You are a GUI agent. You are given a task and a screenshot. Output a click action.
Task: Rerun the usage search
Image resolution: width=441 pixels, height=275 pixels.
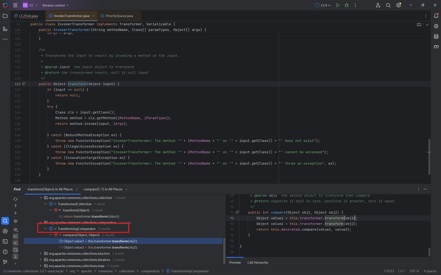[x=16, y=199]
